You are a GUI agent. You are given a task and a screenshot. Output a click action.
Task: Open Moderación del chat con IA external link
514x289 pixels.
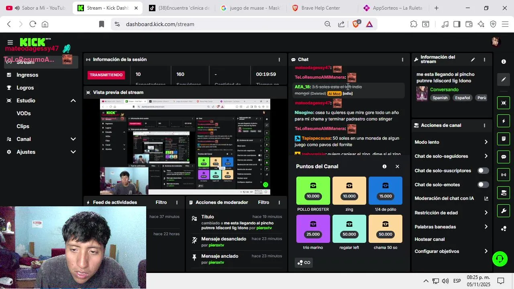486,198
